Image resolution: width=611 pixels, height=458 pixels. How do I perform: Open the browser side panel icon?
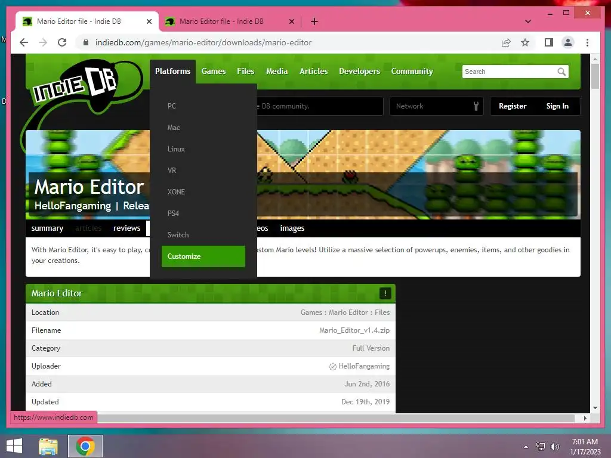(x=549, y=42)
